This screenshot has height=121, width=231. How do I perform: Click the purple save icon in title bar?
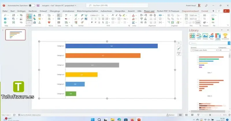coord(38,5)
